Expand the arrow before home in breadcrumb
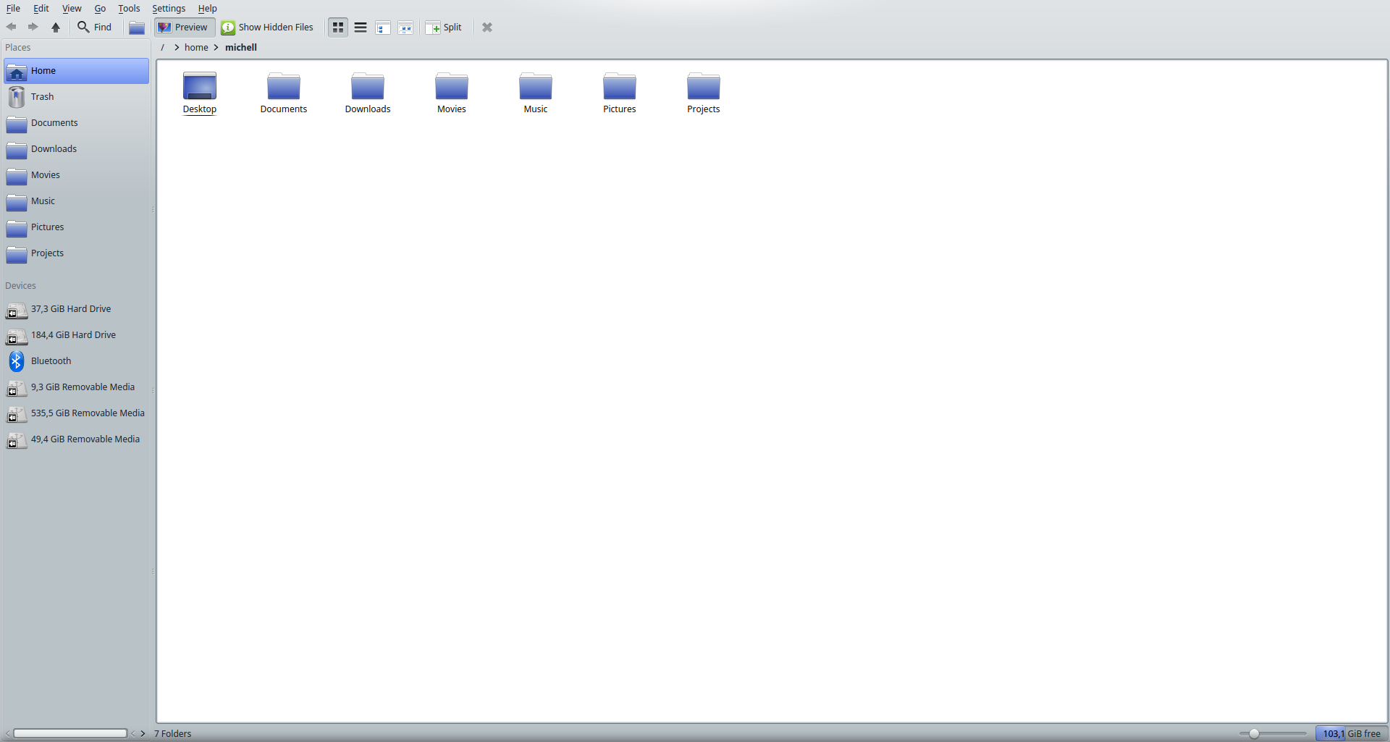 [176, 47]
